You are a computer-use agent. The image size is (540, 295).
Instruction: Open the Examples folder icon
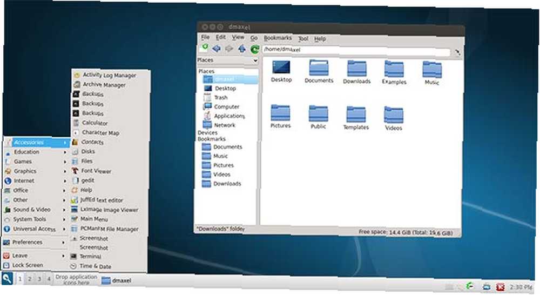[x=394, y=73]
